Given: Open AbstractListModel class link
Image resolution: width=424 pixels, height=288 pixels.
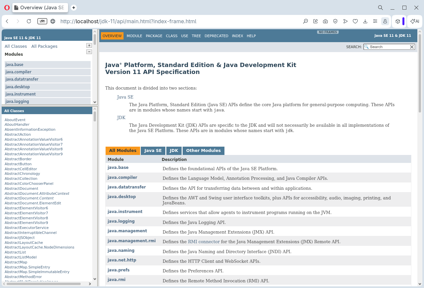Looking at the screenshot, I should (21, 257).
